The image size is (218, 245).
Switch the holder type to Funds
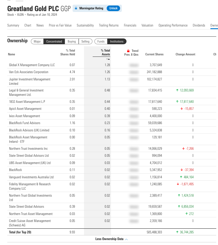[x=101, y=41]
